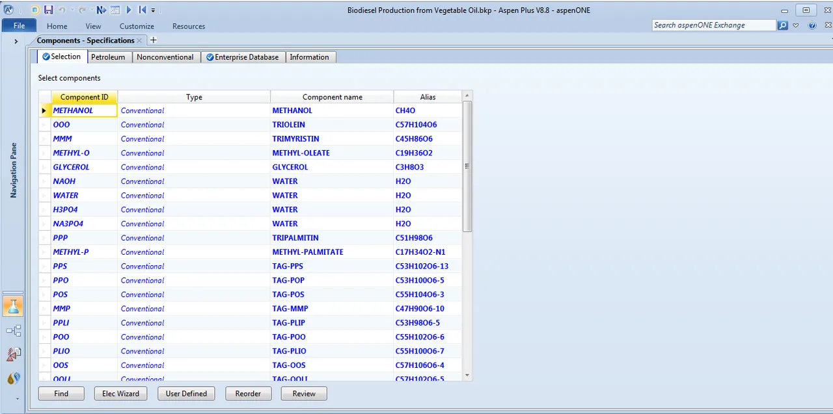This screenshot has height=414, width=833.
Task: Select the METHANOL component ID cell
Action: click(x=85, y=110)
